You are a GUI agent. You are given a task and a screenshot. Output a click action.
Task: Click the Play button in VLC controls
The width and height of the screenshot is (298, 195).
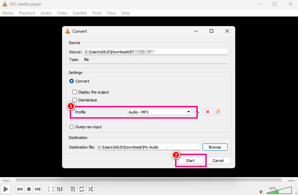(6, 189)
